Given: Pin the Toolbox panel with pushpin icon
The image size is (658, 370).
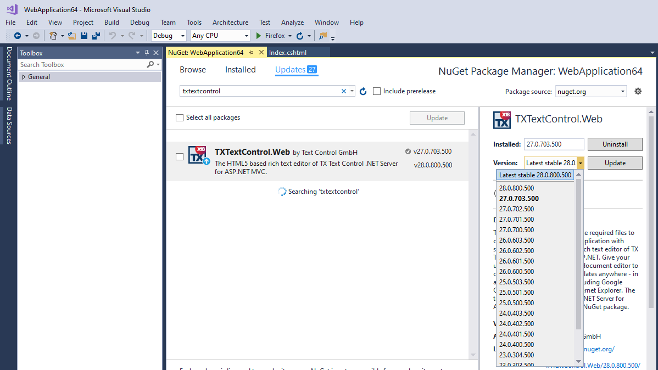Looking at the screenshot, I should tap(147, 53).
